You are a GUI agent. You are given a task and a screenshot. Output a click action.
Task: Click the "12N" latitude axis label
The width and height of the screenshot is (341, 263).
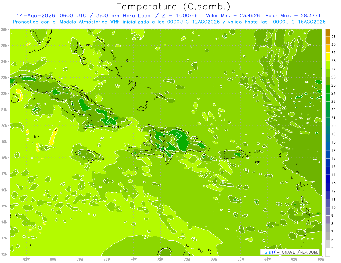4,254
